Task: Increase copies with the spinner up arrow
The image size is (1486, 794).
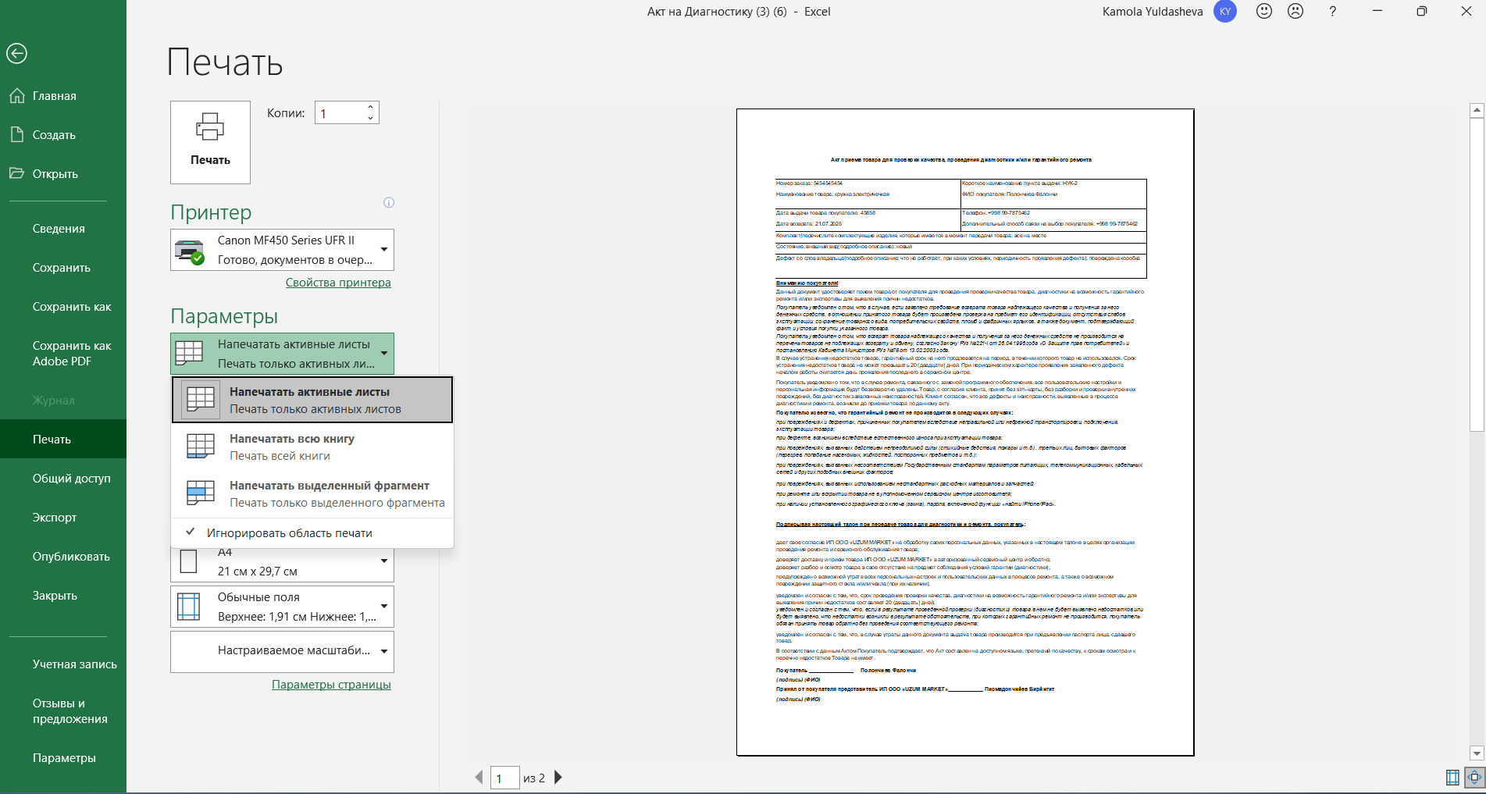Action: click(371, 107)
